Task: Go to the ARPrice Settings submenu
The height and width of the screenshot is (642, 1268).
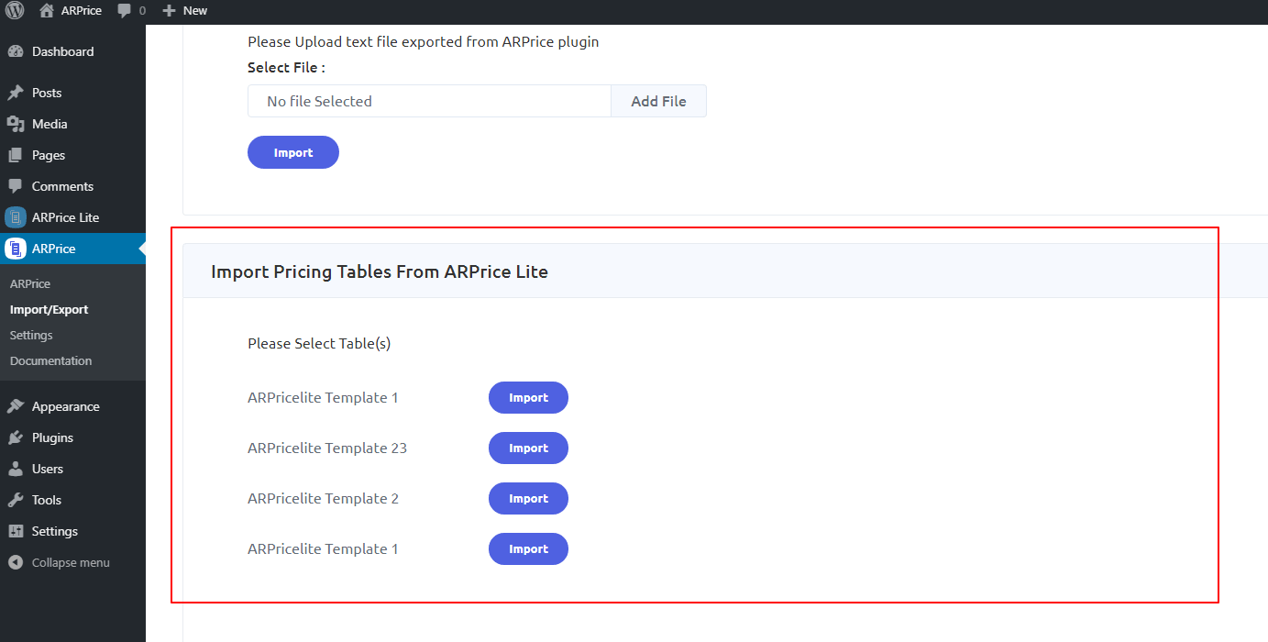Action: pyautogui.click(x=31, y=335)
